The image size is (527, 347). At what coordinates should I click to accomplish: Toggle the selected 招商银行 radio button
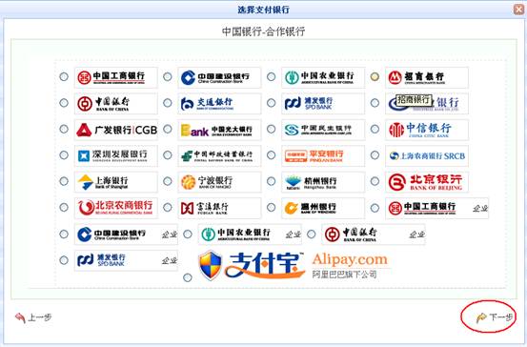tap(375, 76)
